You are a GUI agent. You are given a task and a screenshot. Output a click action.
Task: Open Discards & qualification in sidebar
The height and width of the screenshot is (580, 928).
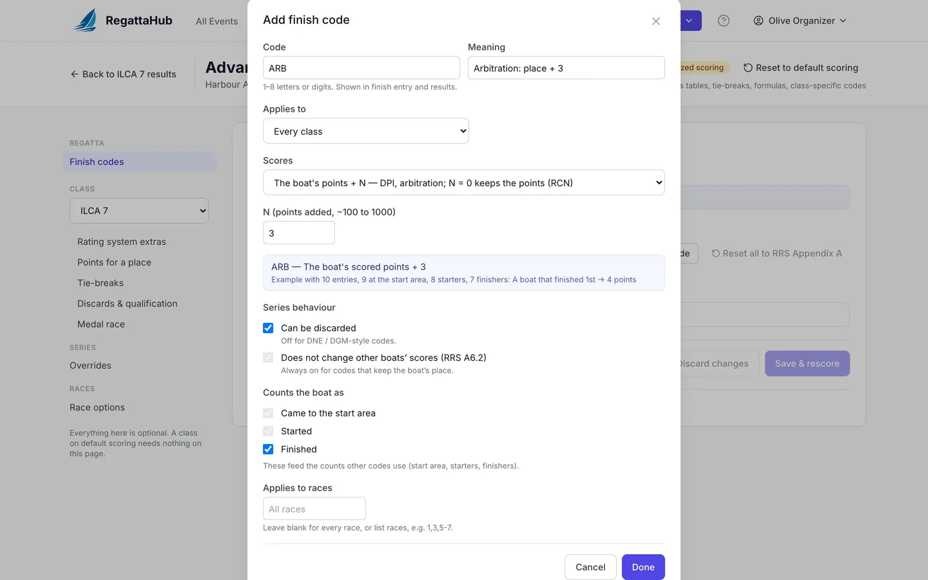pos(127,304)
